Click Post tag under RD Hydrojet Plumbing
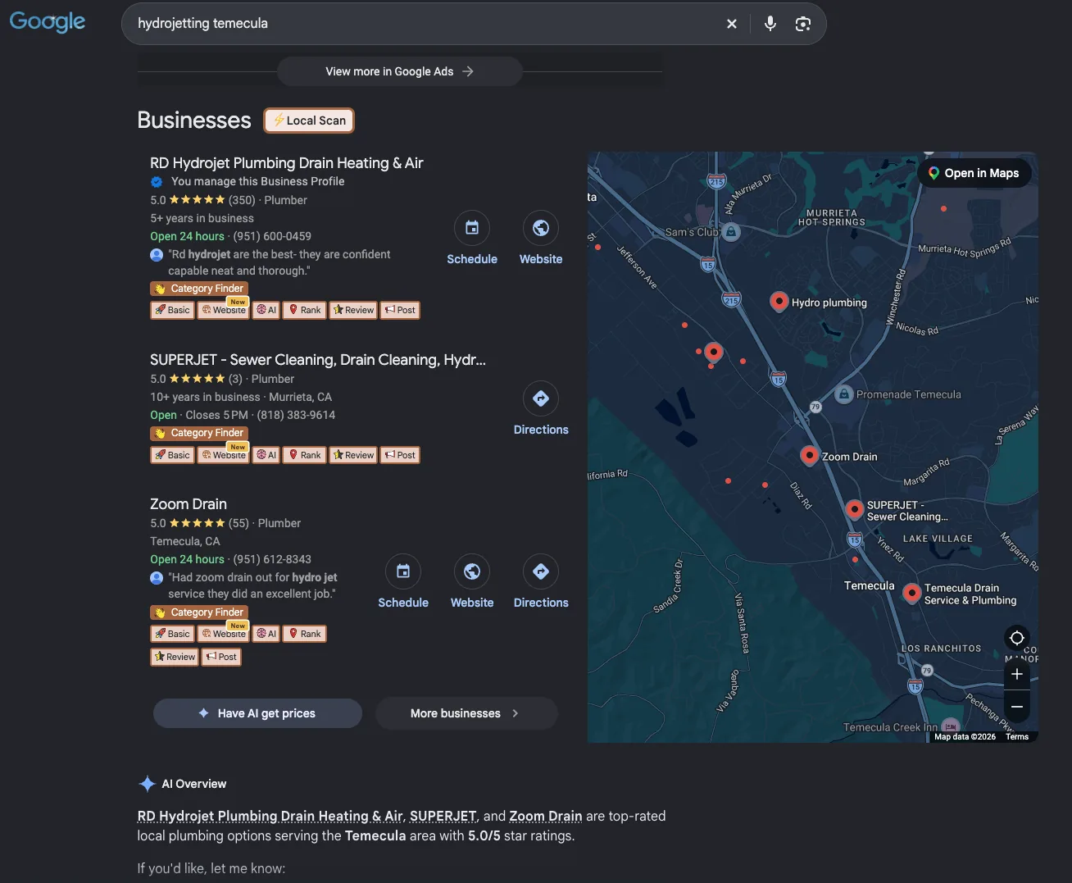 [401, 310]
